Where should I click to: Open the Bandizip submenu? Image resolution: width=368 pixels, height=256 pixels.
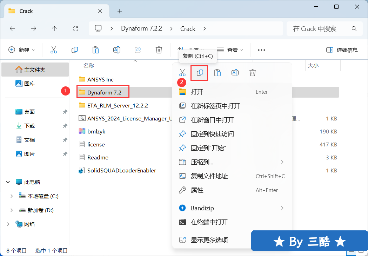[232, 208]
